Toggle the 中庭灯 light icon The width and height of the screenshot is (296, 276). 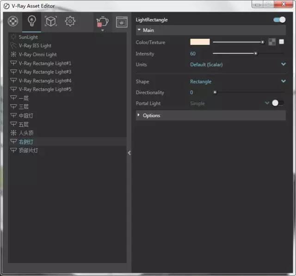13,115
